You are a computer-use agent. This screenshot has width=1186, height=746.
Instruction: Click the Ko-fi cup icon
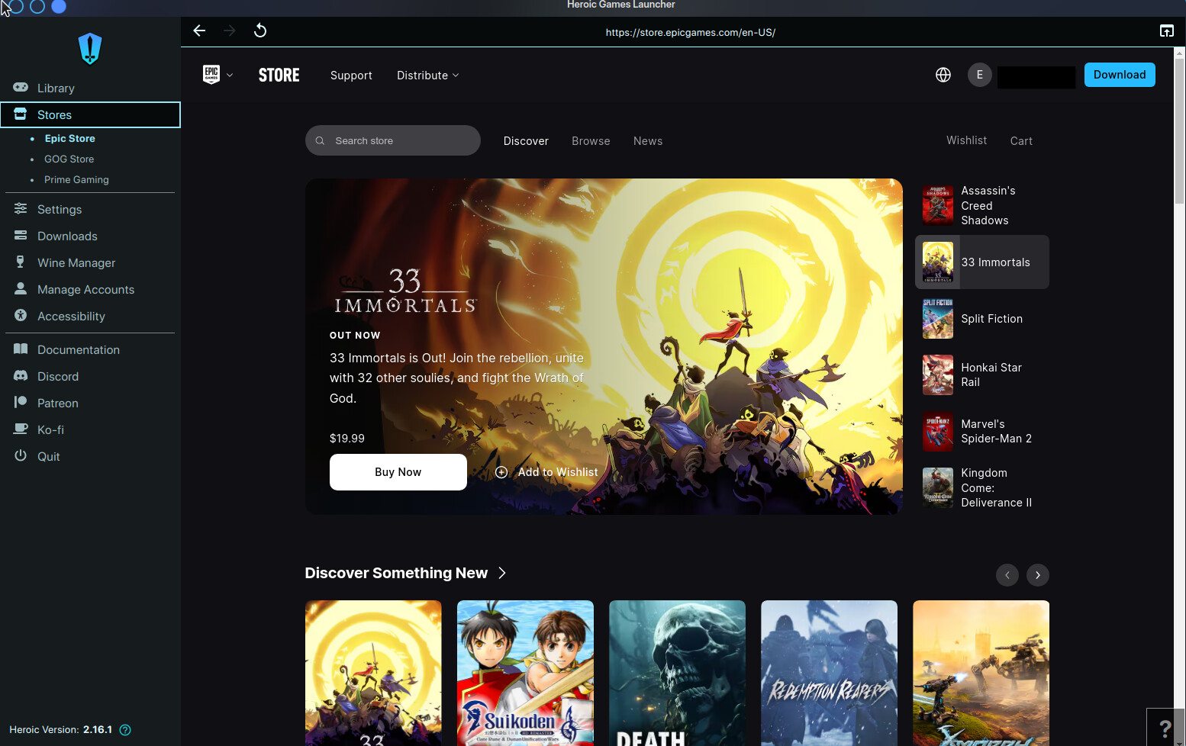coord(21,429)
